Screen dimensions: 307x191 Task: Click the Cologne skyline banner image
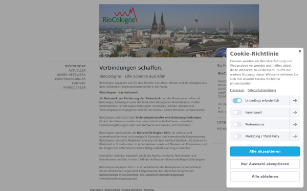(x=179, y=31)
